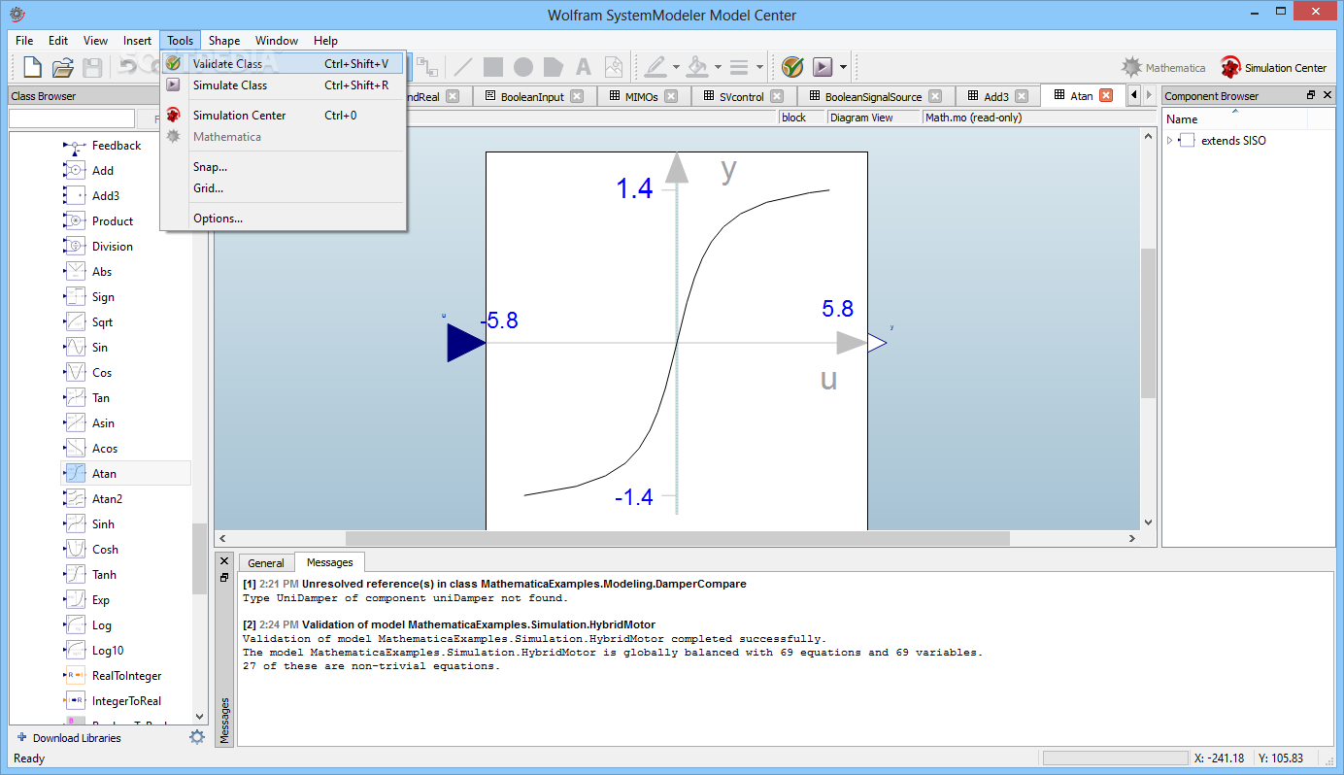Click the Class Browser search field
This screenshot has height=775, width=1344.
tap(72, 118)
